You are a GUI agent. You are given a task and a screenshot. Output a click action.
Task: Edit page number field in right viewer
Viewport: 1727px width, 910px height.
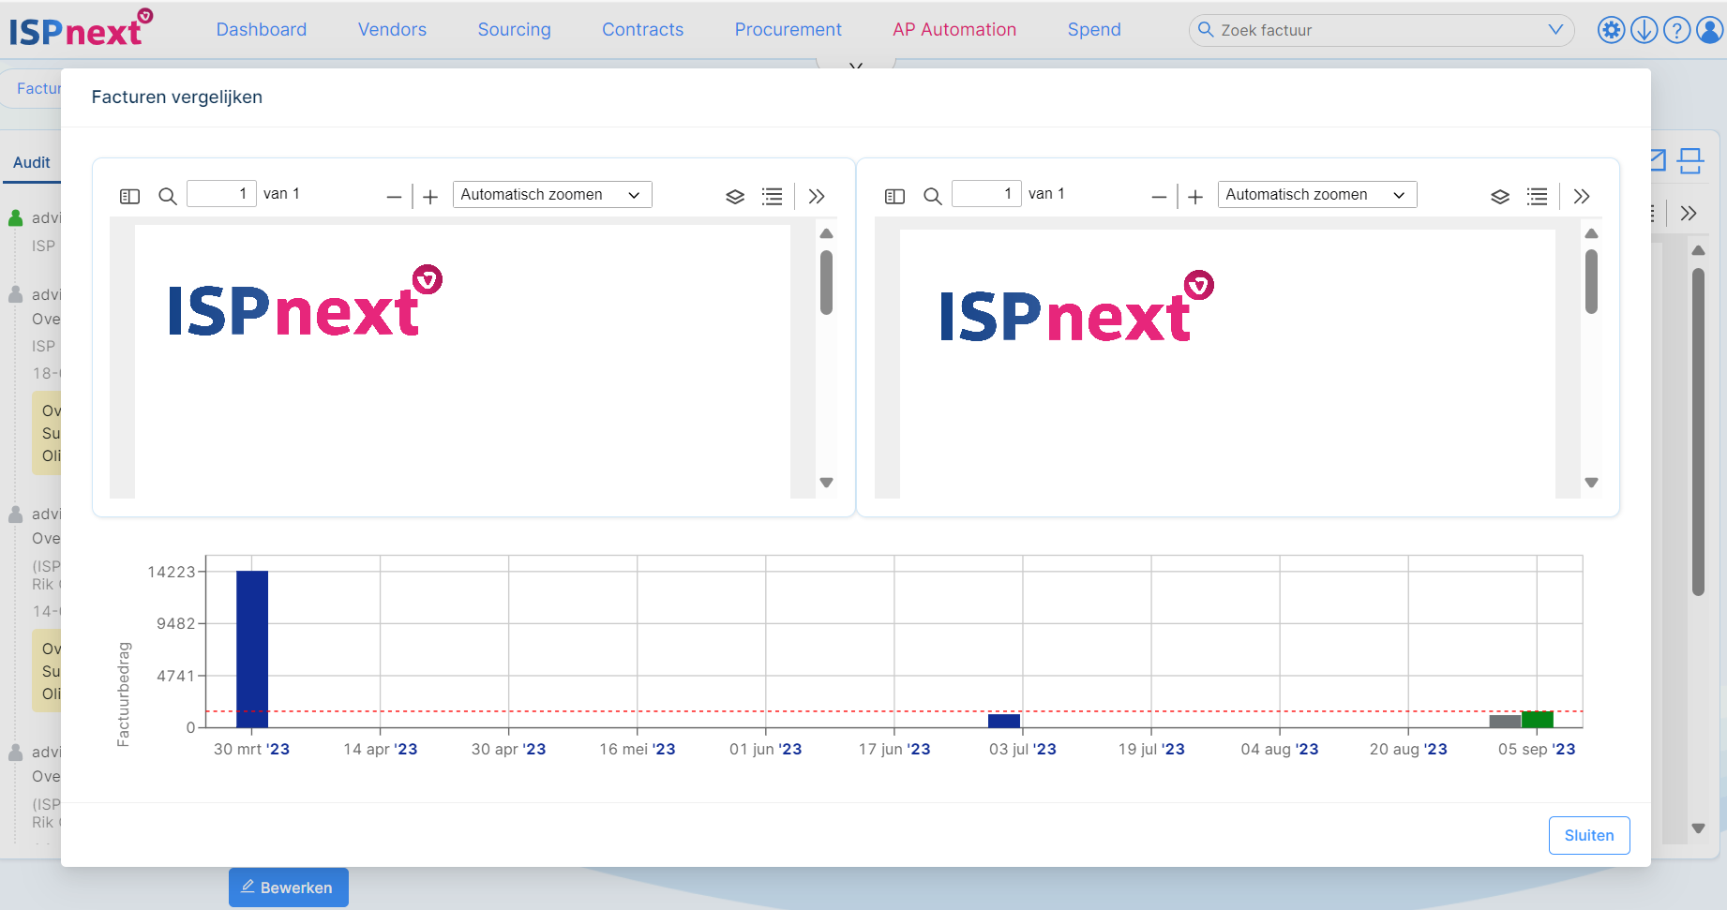pos(986,194)
